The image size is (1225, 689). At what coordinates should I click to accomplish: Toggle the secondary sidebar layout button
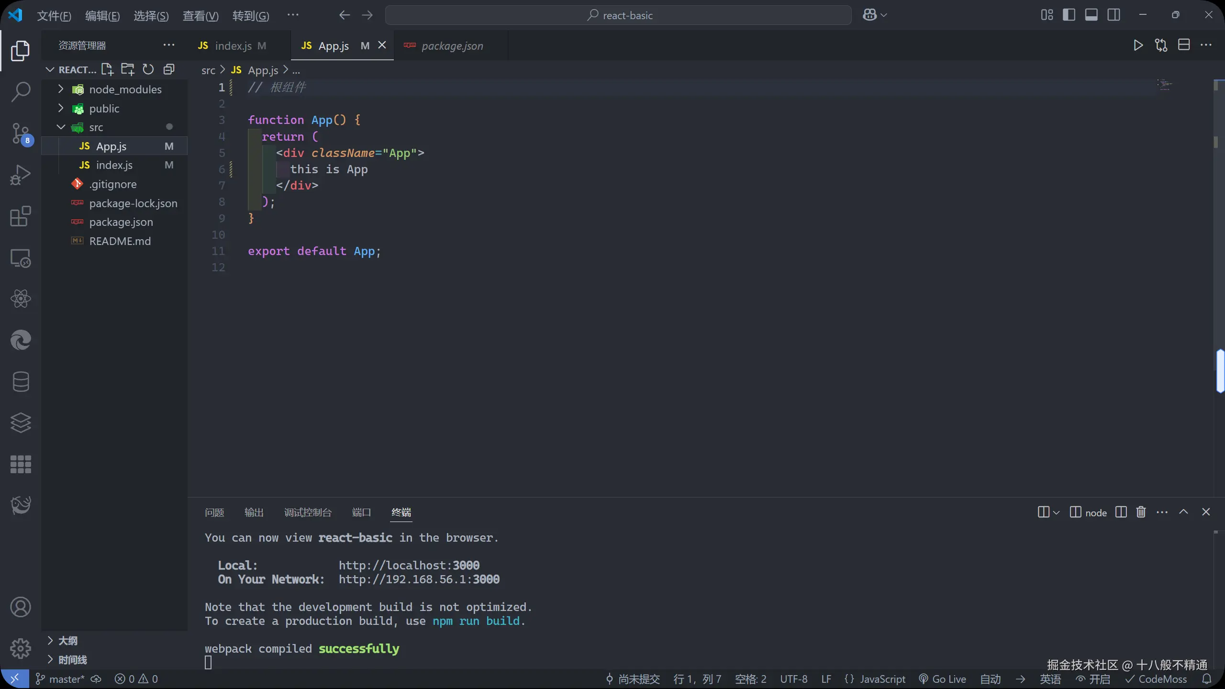1114,15
